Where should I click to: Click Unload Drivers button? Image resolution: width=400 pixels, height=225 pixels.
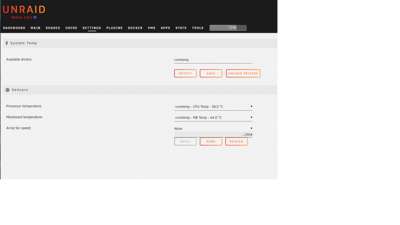point(243,74)
